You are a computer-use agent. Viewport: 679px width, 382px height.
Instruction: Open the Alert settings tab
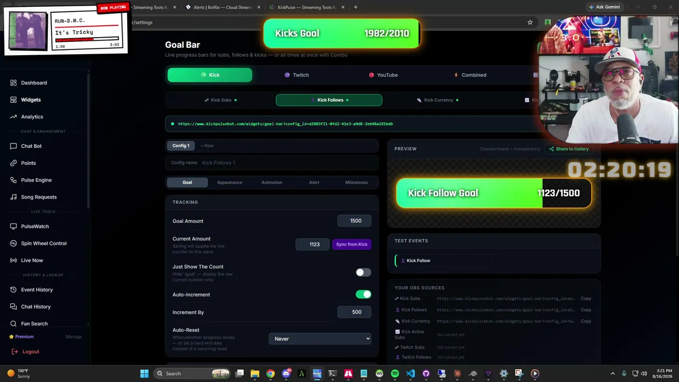[314, 183]
